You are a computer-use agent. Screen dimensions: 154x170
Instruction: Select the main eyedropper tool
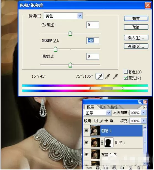coord(99,76)
